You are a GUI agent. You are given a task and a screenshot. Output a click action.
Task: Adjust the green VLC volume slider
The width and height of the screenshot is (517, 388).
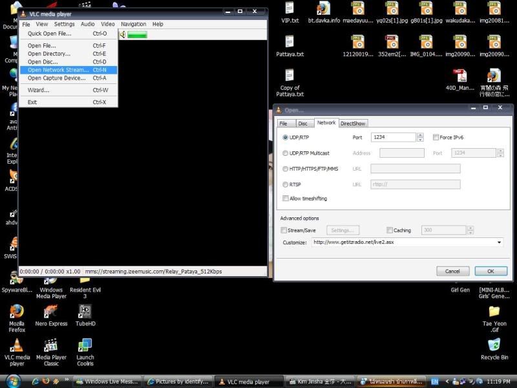137,35
